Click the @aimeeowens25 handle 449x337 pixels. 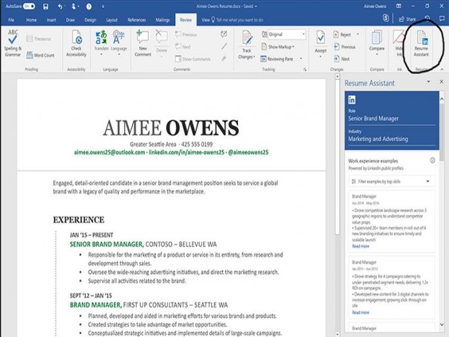tap(248, 152)
